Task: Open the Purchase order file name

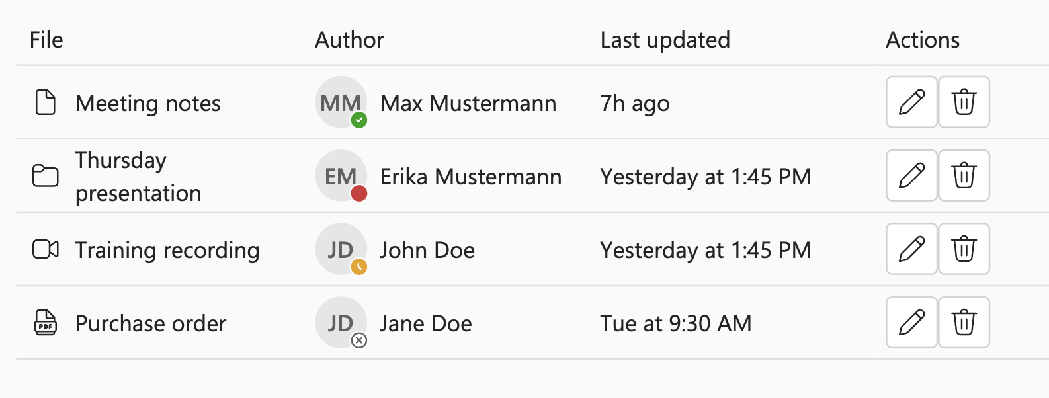Action: tap(151, 323)
